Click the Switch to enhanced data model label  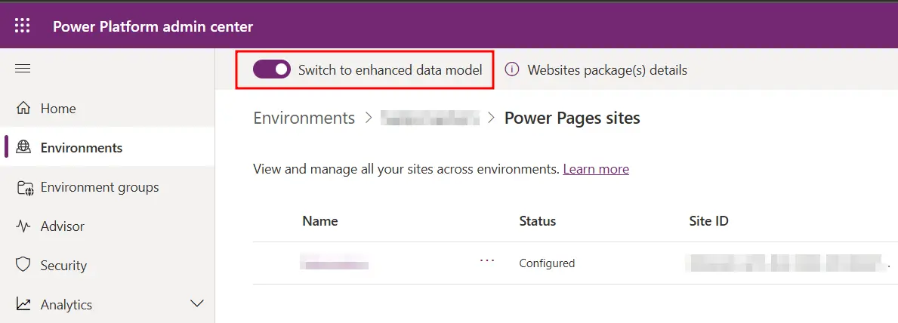click(390, 70)
